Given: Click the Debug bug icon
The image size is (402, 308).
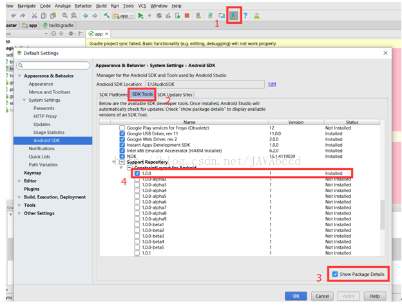Looking at the screenshot, I should click(x=159, y=15).
